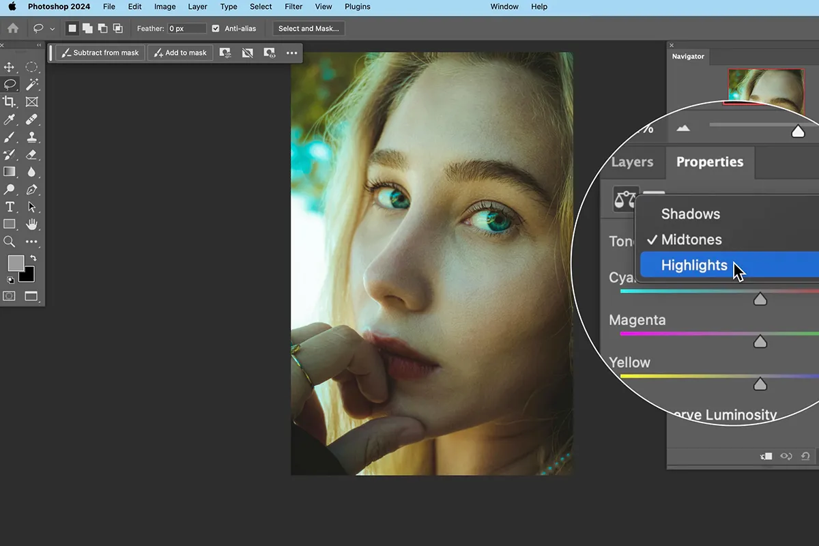Image resolution: width=819 pixels, height=546 pixels.
Task: Swap foreground and background colors
Action: click(x=33, y=259)
